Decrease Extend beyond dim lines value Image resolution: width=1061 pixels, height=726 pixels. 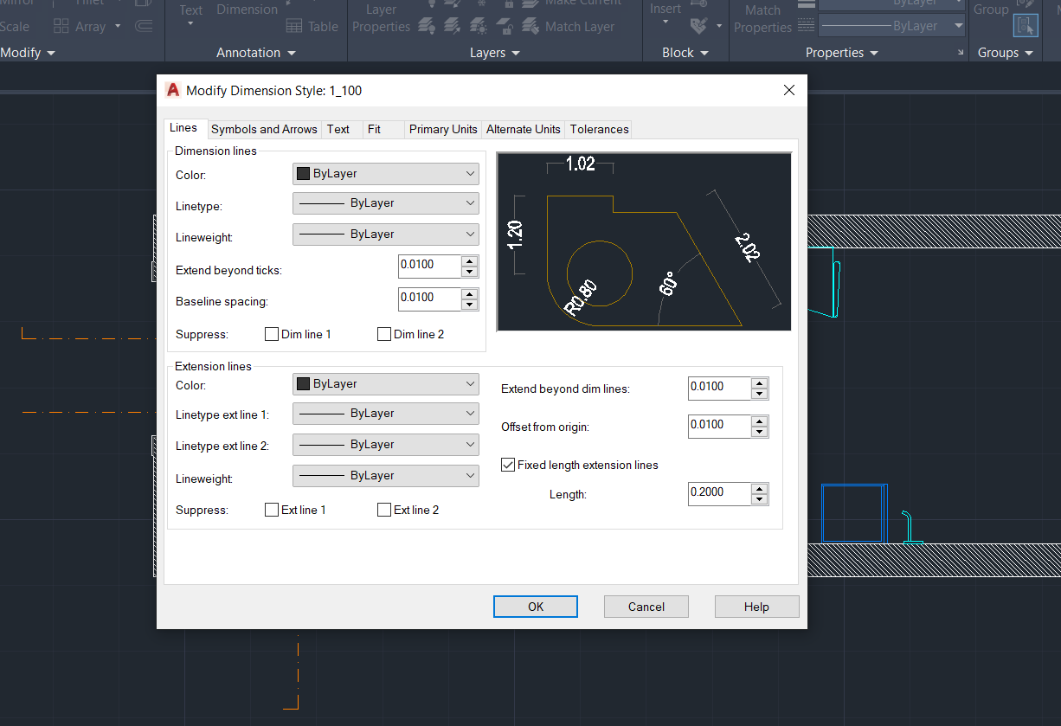(x=760, y=394)
